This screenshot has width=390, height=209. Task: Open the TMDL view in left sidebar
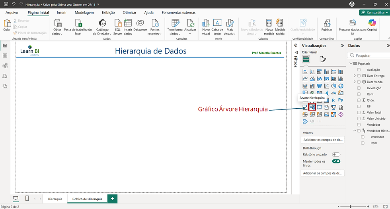click(5, 86)
